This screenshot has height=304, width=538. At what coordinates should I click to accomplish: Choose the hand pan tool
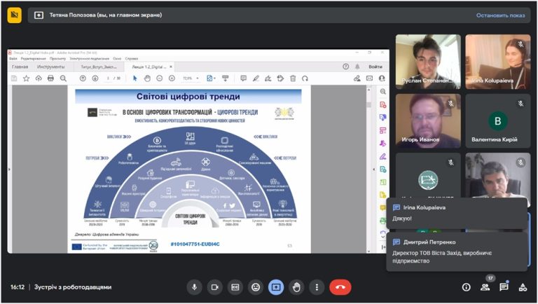pos(147,78)
